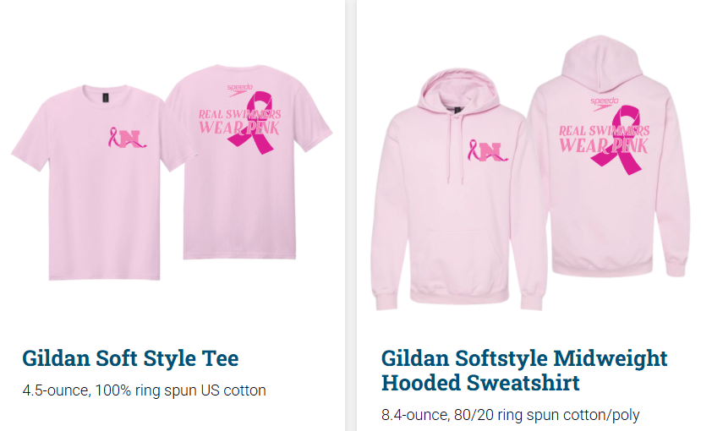Click the ribbon N logo on hoodie front
The height and width of the screenshot is (431, 701).
[x=488, y=150]
